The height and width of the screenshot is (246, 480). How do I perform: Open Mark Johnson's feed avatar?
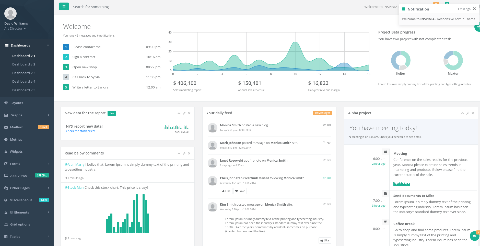213,145
